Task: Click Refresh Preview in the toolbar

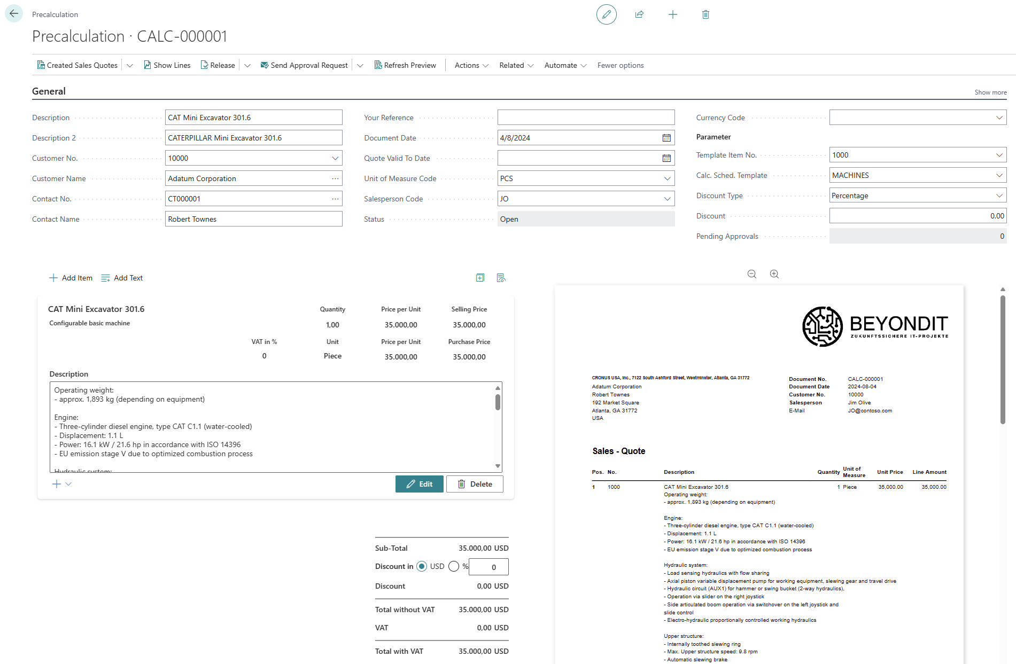Action: click(405, 65)
